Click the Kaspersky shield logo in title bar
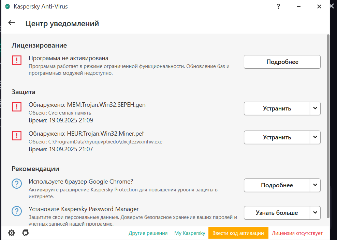Screen dimensions: 337x240 pos(8,7)
